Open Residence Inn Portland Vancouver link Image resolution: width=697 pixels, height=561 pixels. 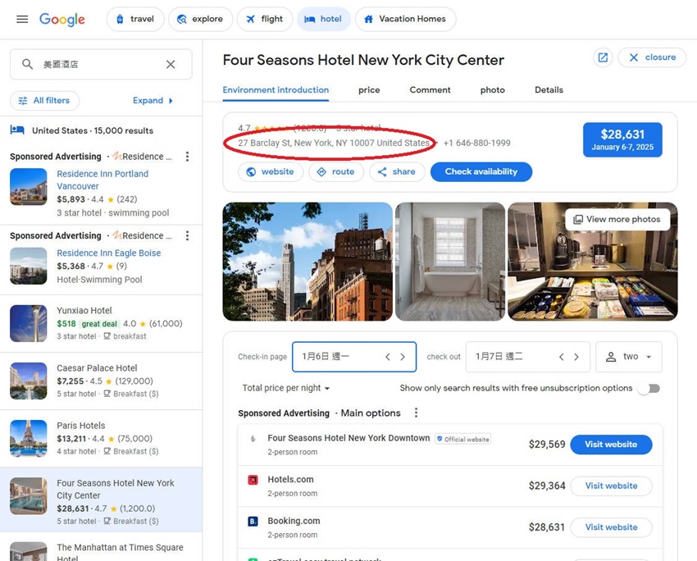tap(102, 180)
